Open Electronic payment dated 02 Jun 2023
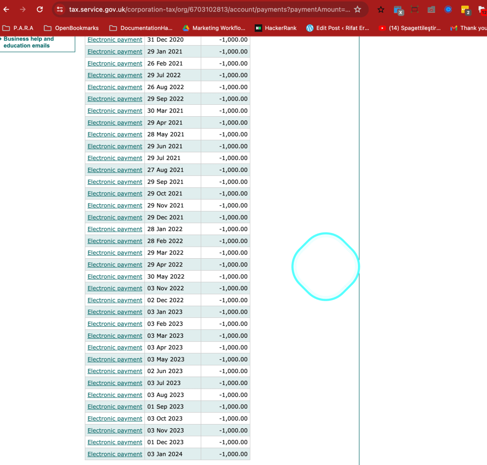Screen dimensions: 487x465 tap(115, 371)
